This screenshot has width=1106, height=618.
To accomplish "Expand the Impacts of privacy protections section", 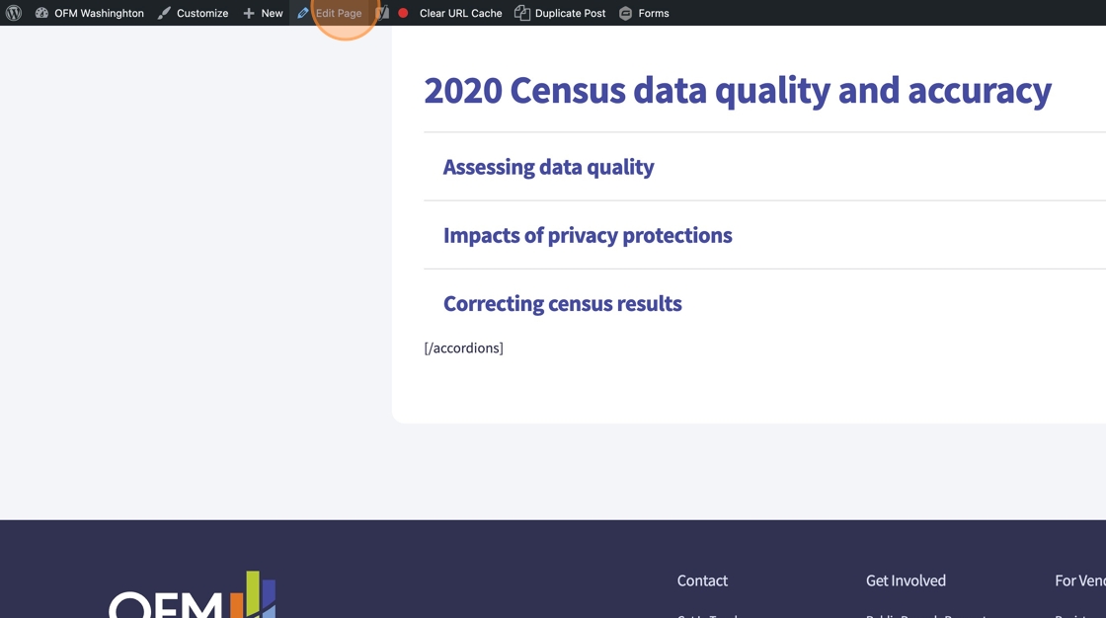I will [x=588, y=235].
